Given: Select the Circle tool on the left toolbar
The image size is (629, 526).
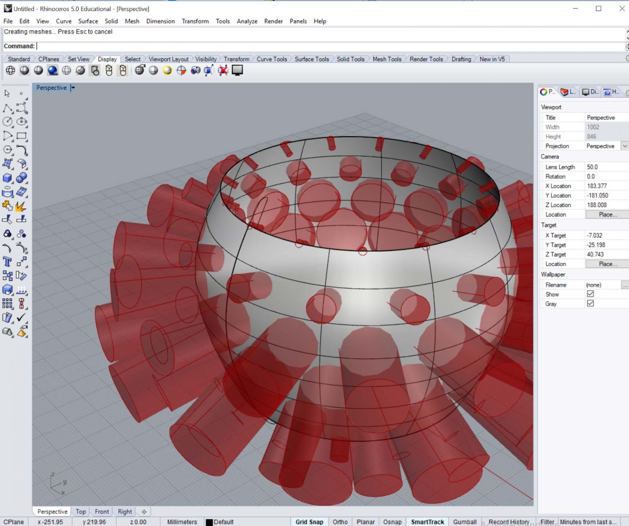Looking at the screenshot, I should pos(8,122).
